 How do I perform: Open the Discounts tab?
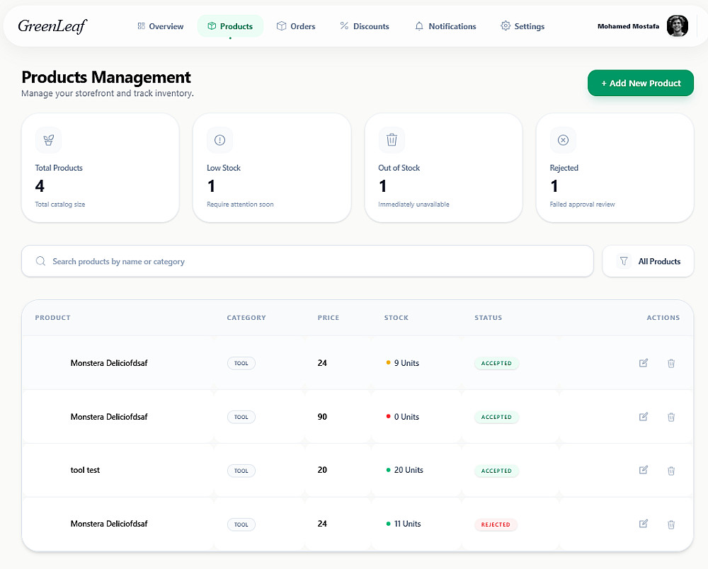(365, 26)
